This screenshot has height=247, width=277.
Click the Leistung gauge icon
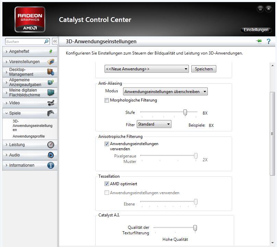51,145
